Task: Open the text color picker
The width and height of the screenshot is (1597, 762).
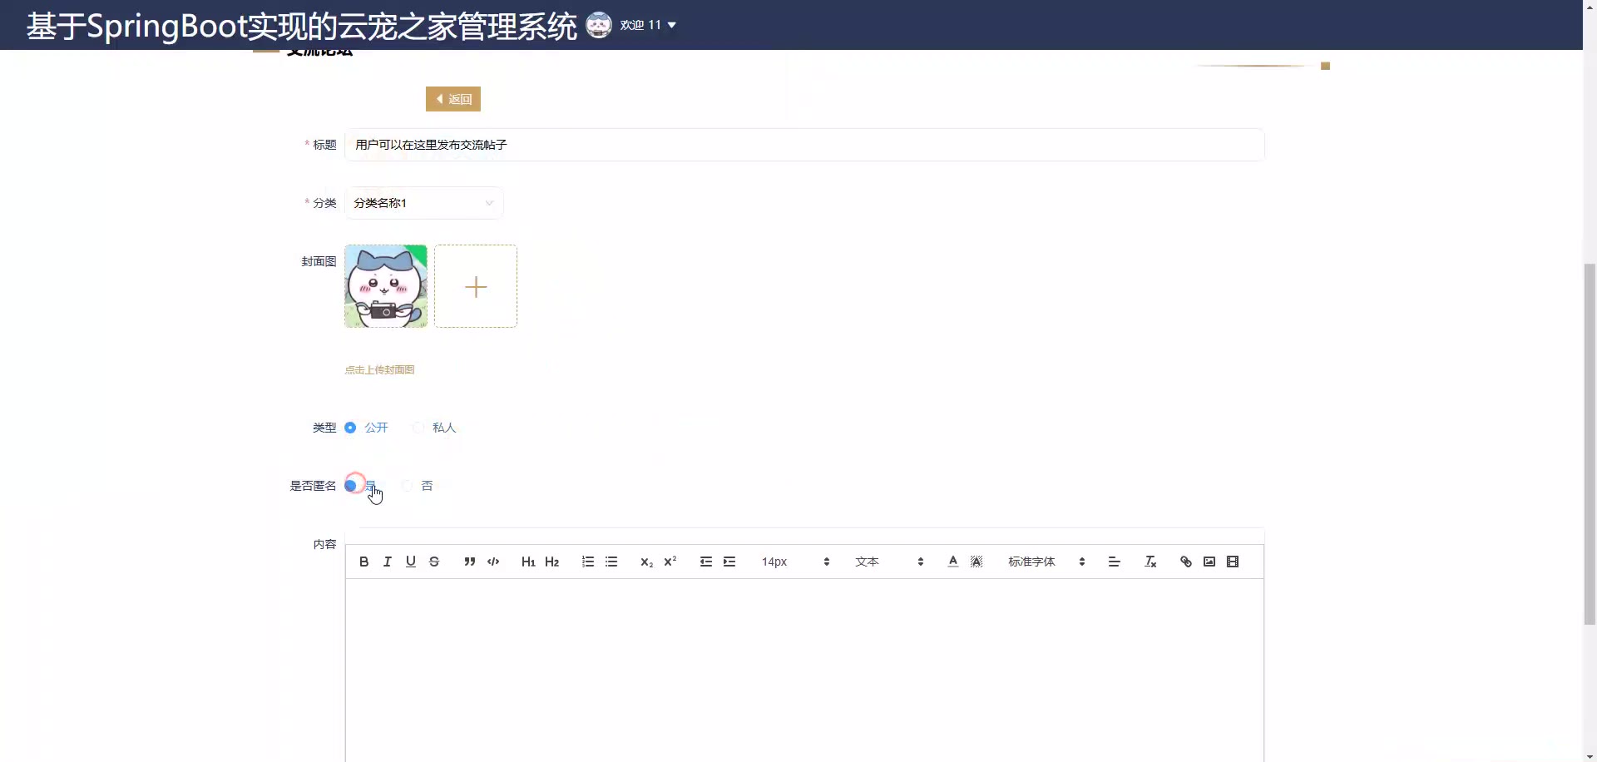Action: coord(953,562)
